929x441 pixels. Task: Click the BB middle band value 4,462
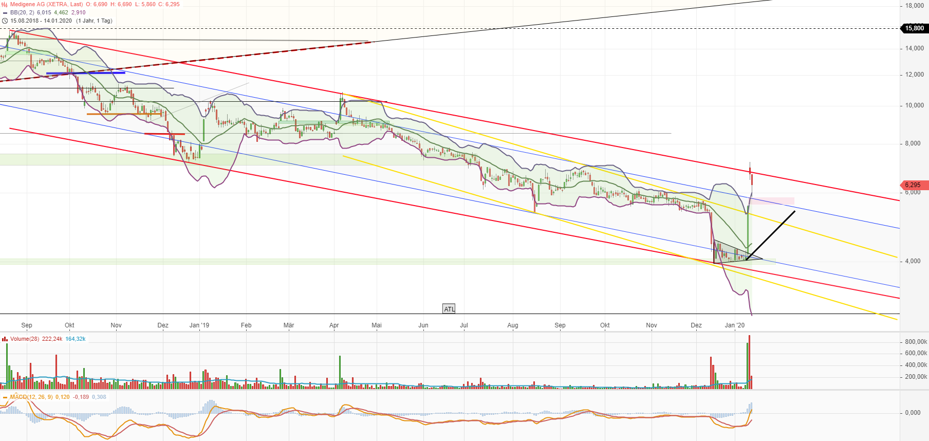61,12
